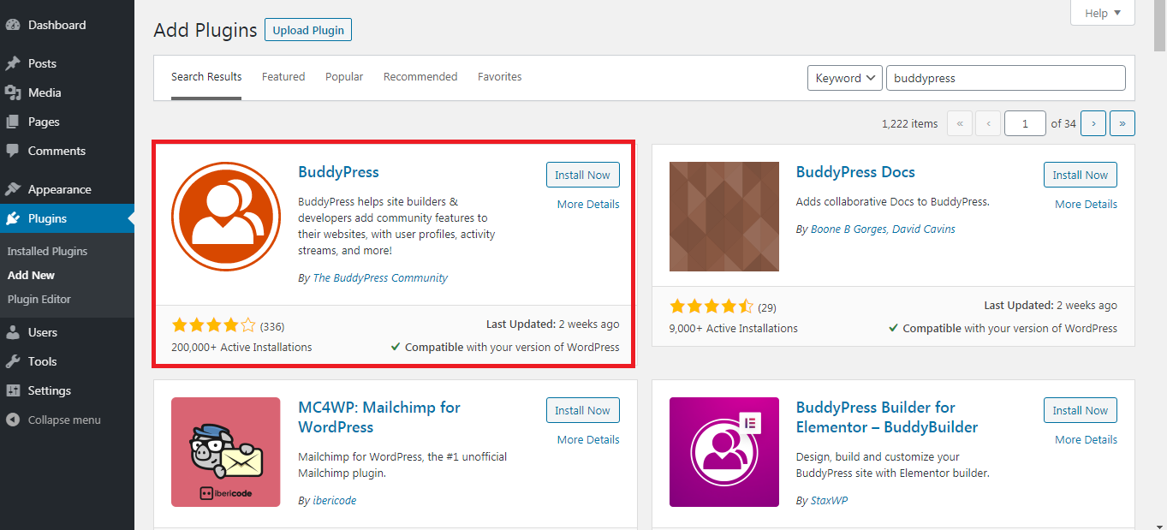The height and width of the screenshot is (530, 1167).
Task: Open MC4WP: Mailchimp for WordPress title
Action: (x=379, y=417)
